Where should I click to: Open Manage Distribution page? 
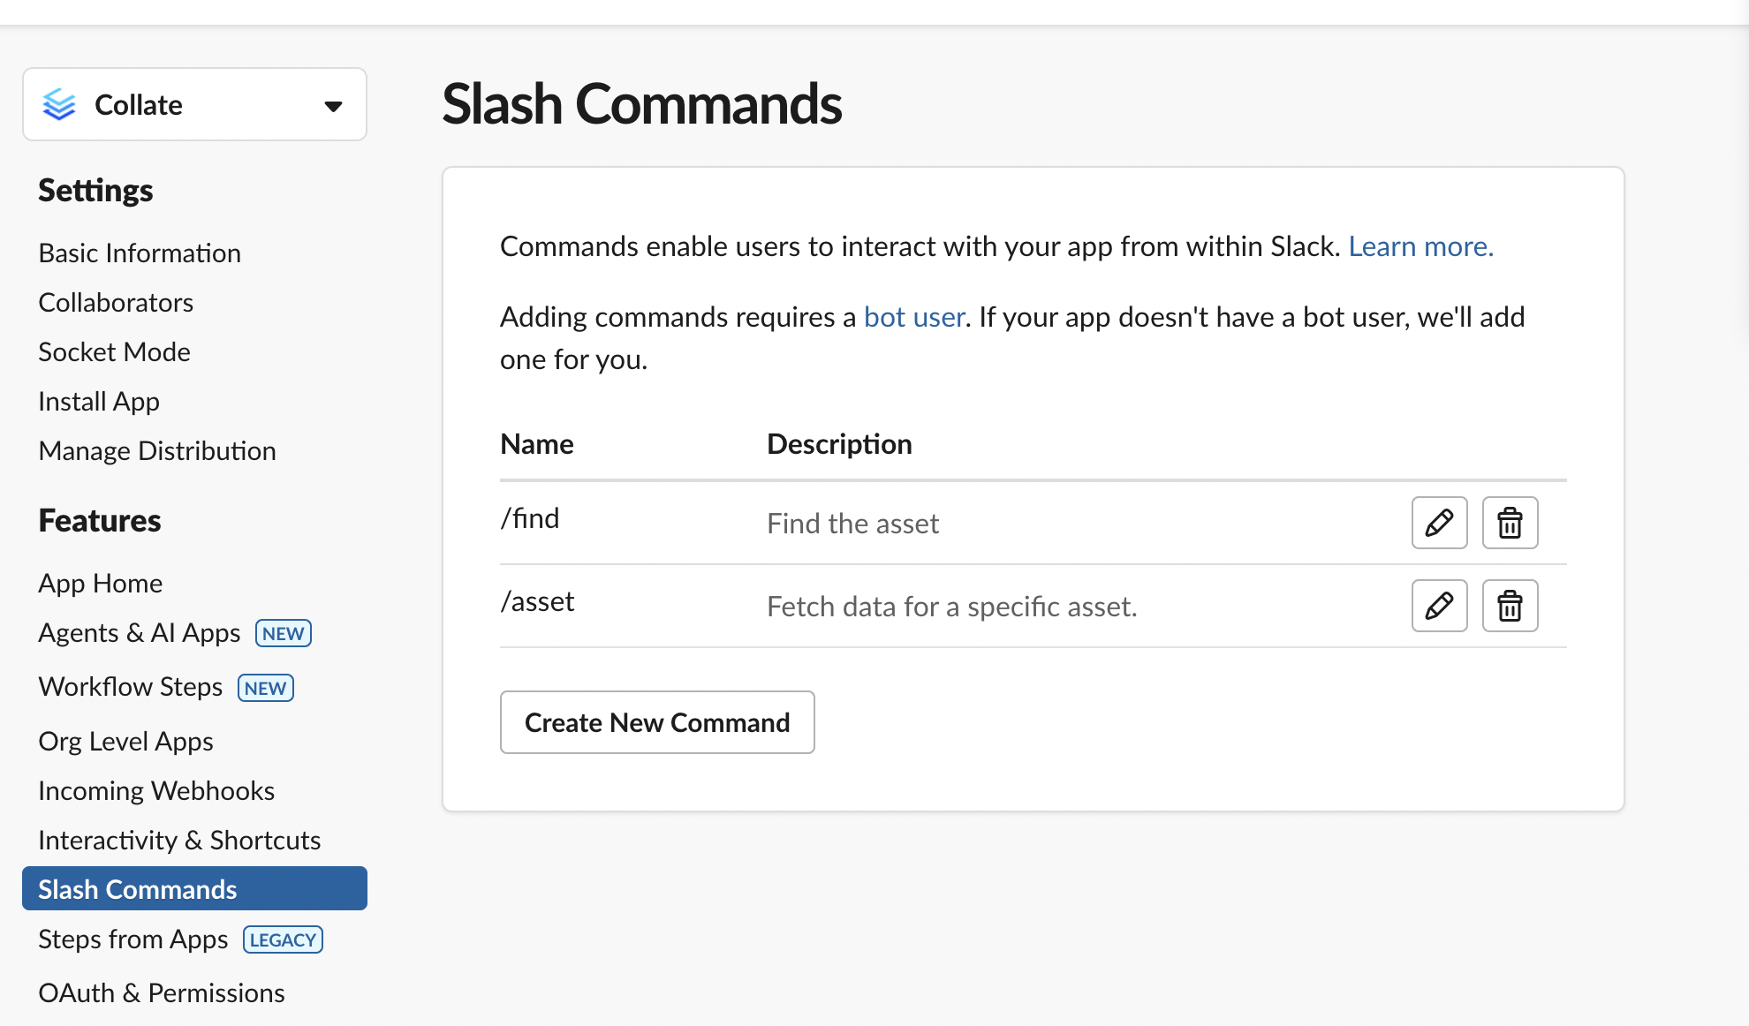(157, 451)
